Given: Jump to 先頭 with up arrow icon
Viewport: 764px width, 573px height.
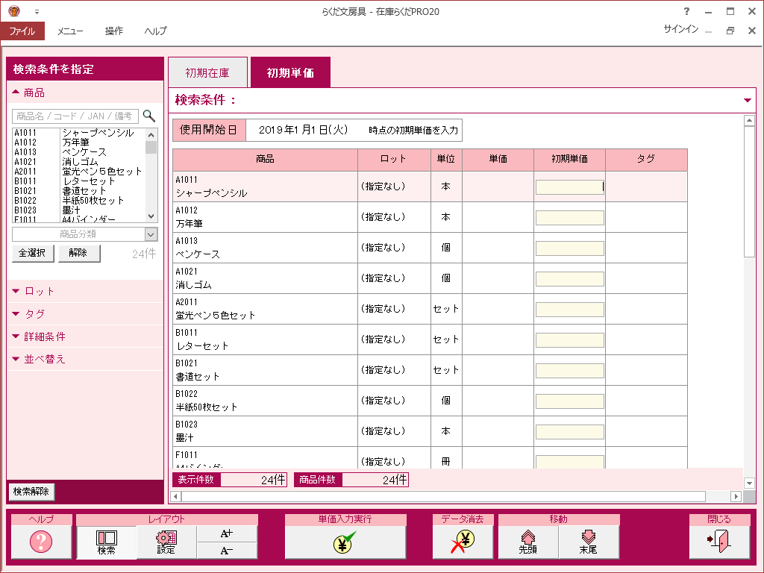Looking at the screenshot, I should (x=528, y=542).
